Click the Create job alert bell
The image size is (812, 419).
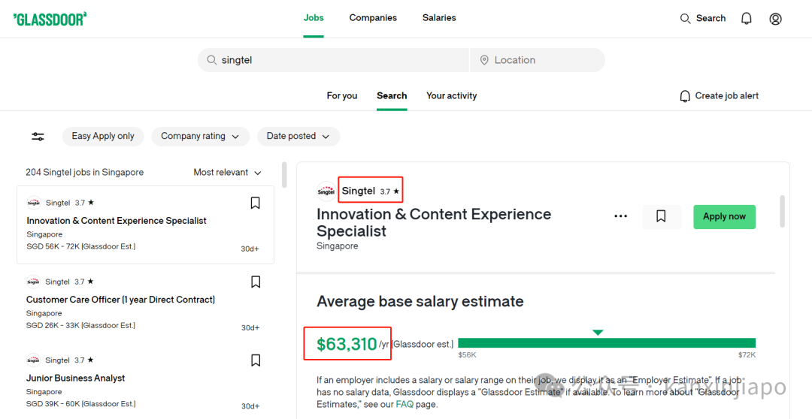point(685,96)
